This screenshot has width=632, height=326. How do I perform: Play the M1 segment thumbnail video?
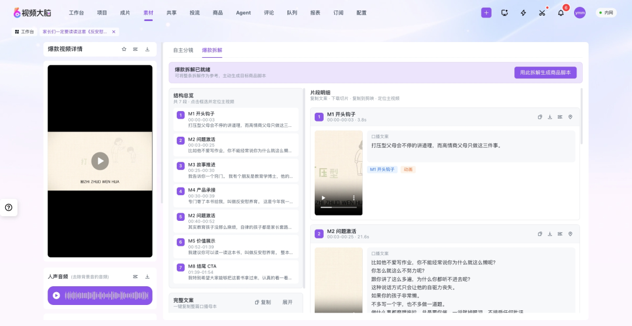323,198
